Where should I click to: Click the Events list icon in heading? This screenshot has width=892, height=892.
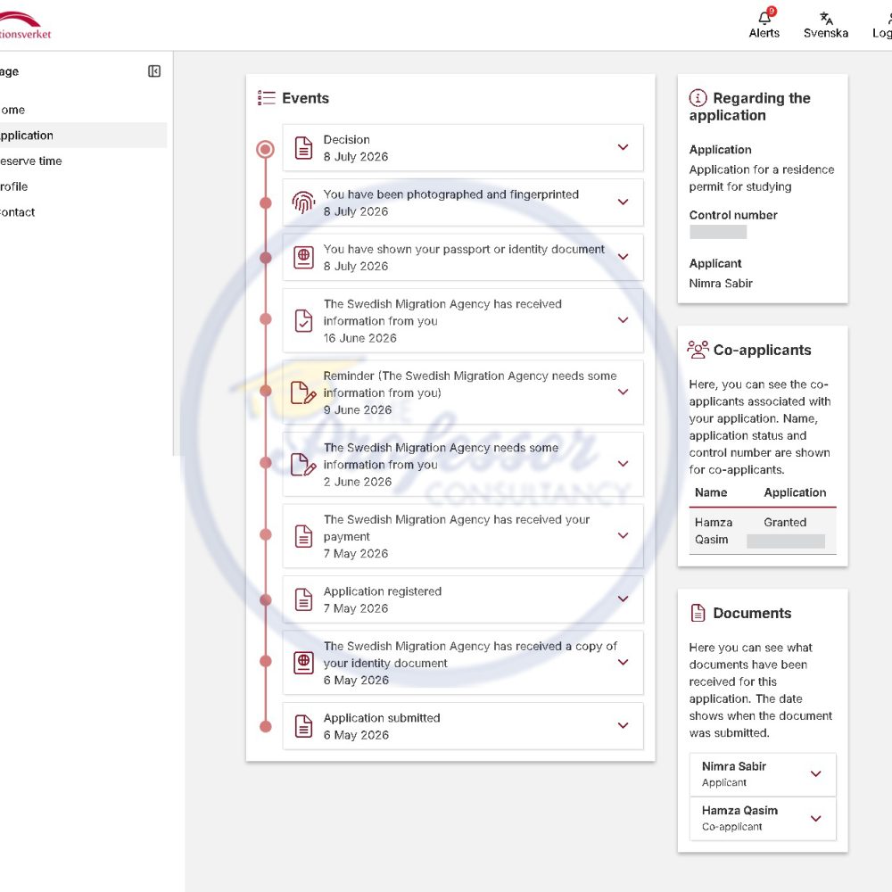tap(266, 98)
